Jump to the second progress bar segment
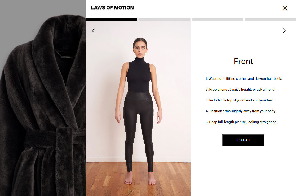Screen dimensions: 296x196 [164, 19]
